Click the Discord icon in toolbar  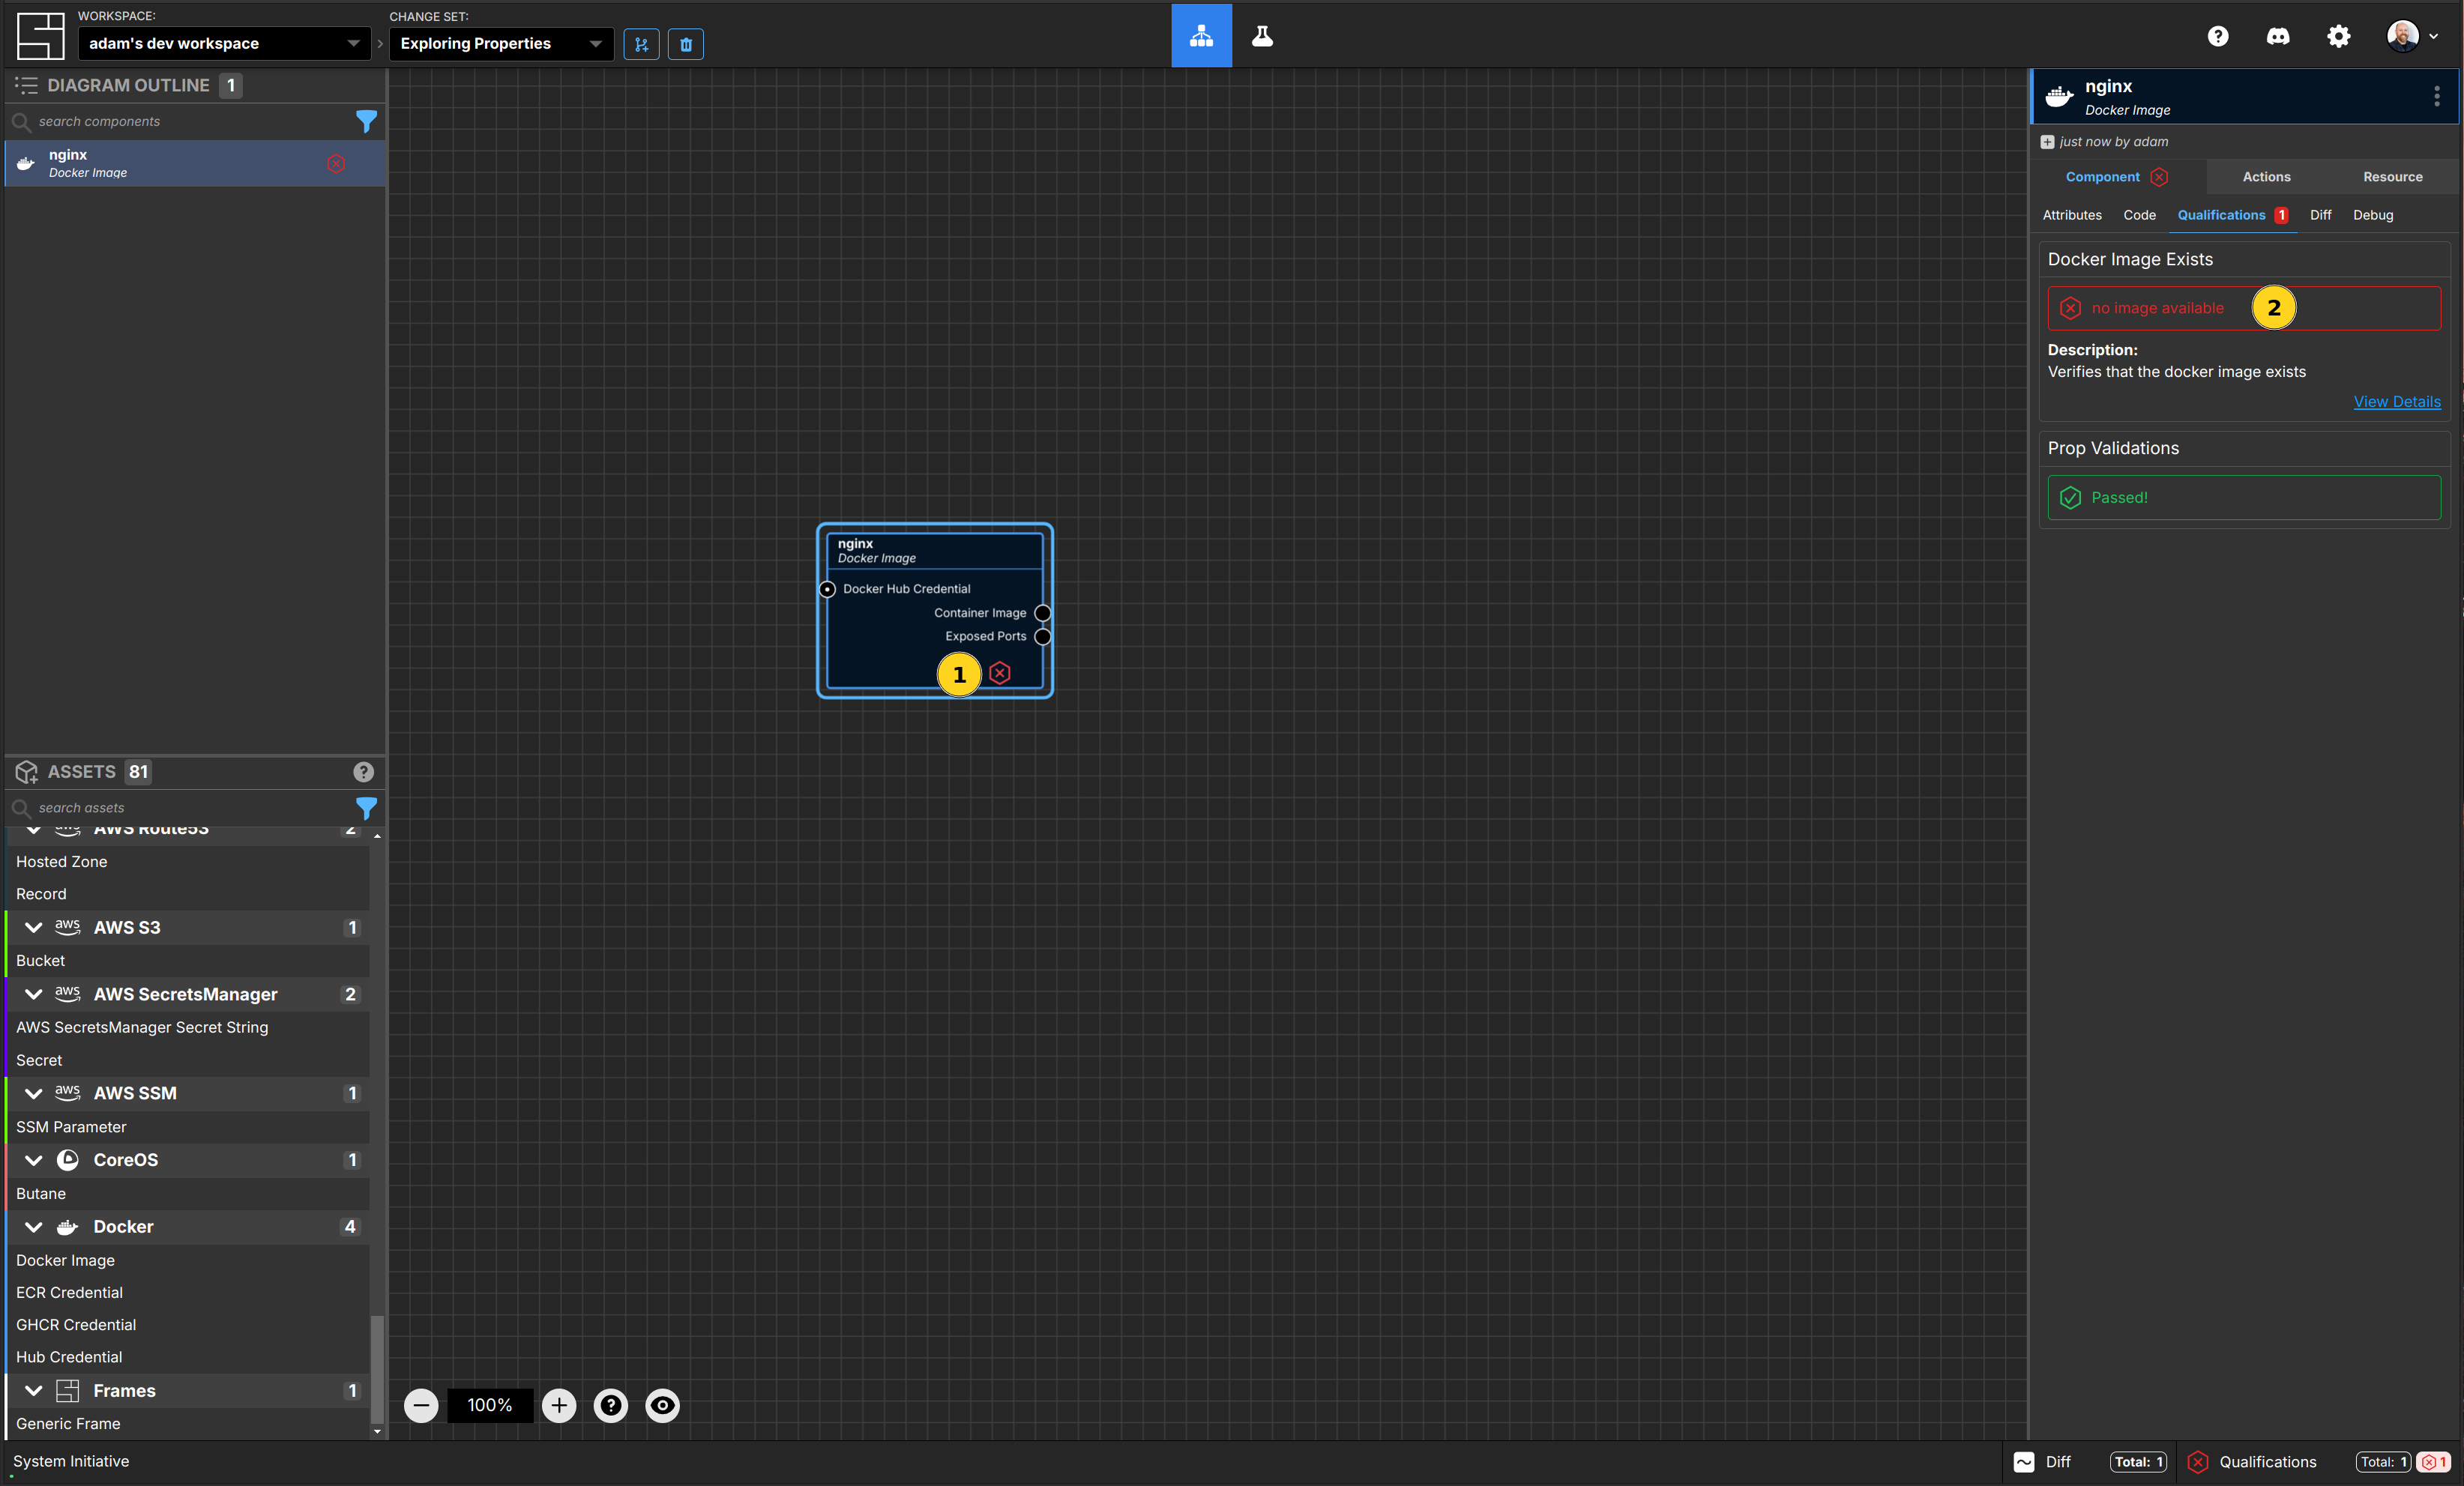[2277, 35]
